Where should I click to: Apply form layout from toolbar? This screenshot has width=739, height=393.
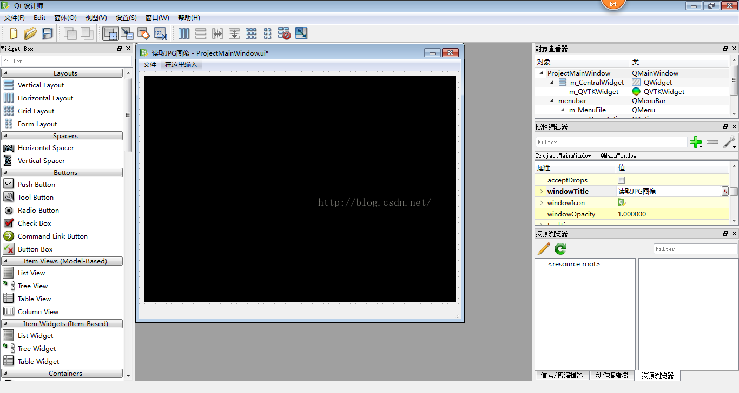268,33
